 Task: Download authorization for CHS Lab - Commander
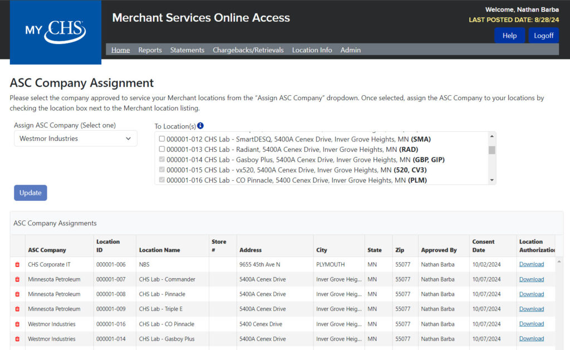pyautogui.click(x=532, y=279)
